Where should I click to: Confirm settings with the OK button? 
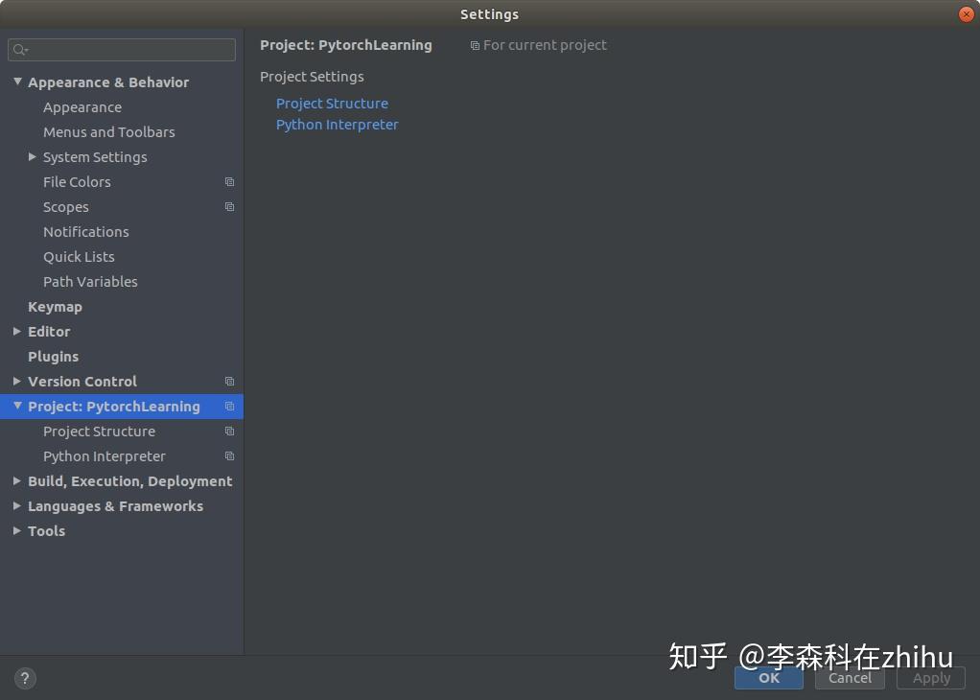(768, 678)
